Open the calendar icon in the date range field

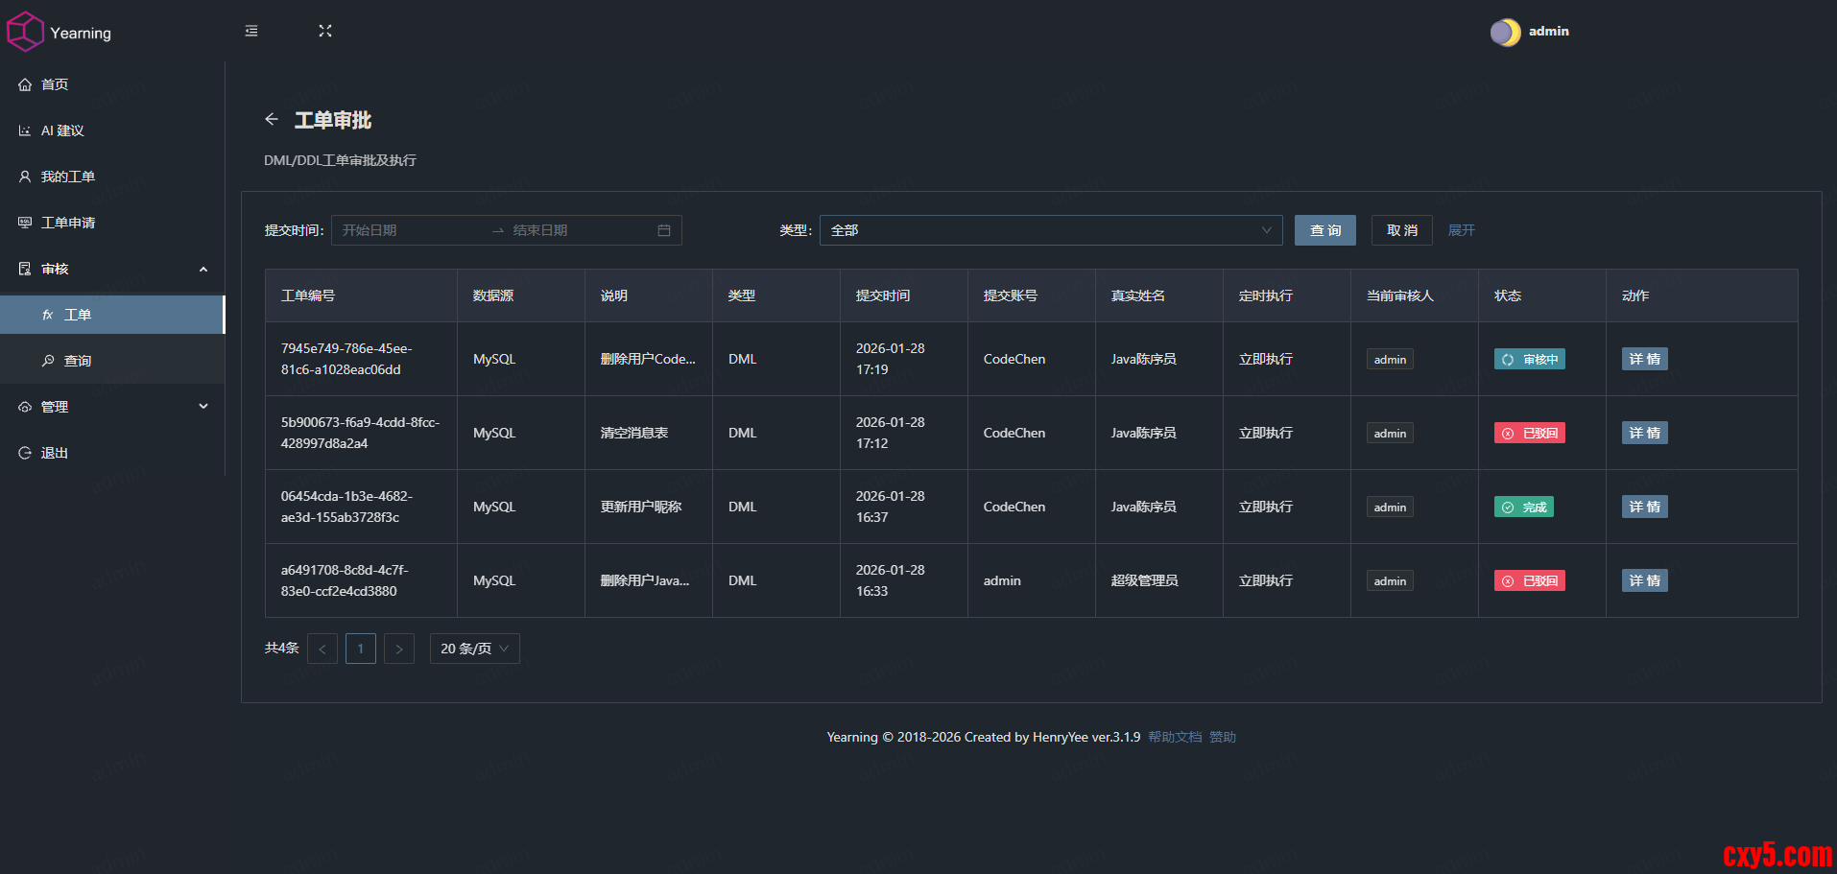click(664, 230)
